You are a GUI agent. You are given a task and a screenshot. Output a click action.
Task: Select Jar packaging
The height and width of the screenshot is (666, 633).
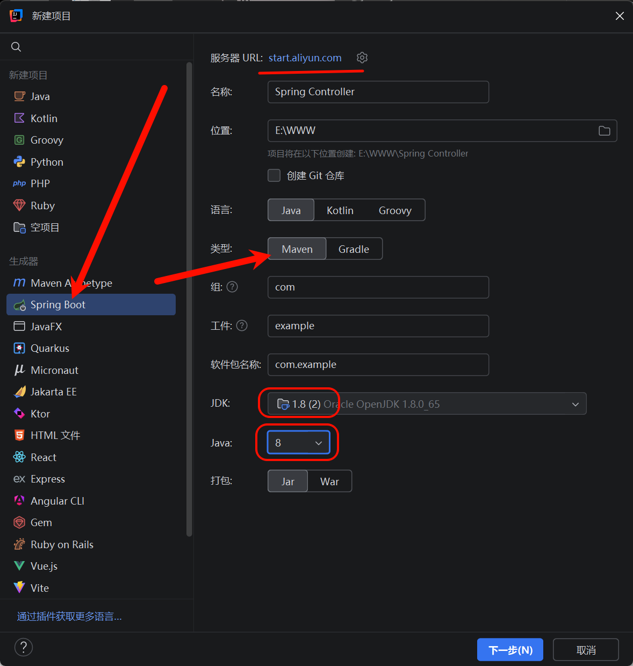click(x=288, y=481)
